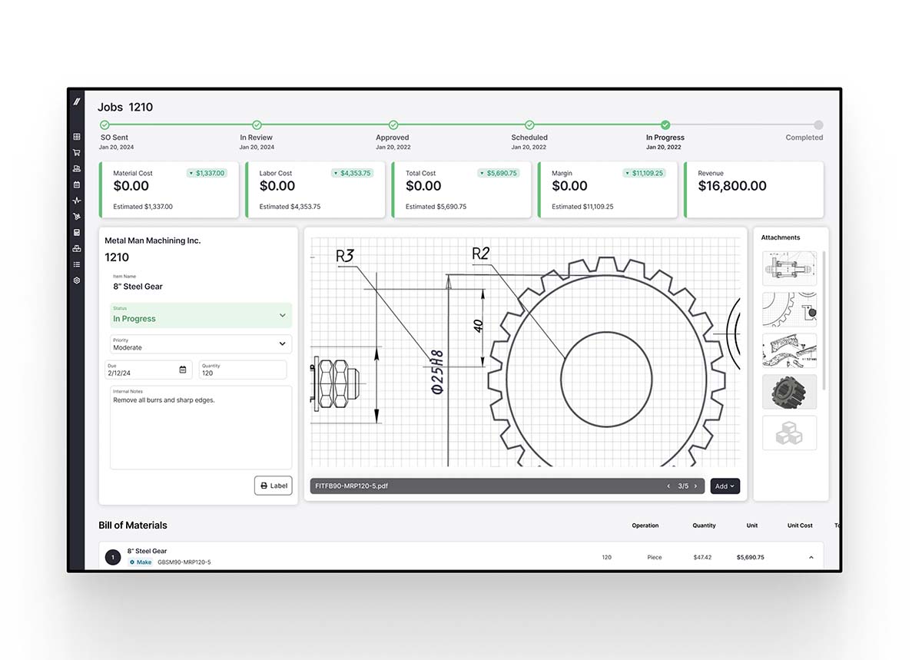
Task: Select the activity pulse icon in sidebar
Action: (76, 201)
